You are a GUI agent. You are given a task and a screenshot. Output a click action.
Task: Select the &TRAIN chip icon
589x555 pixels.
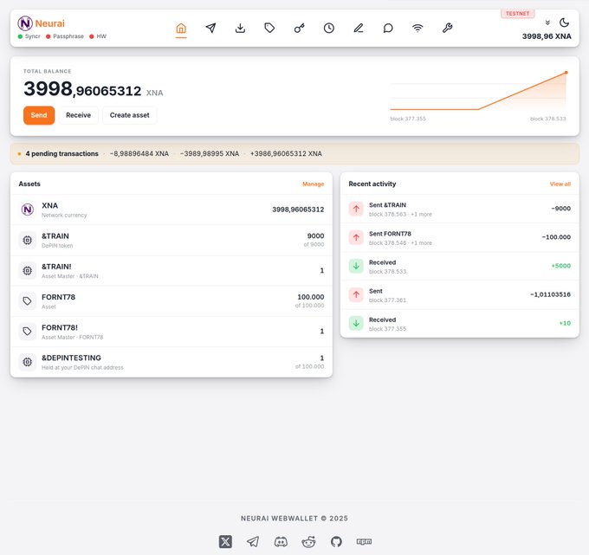(x=28, y=240)
